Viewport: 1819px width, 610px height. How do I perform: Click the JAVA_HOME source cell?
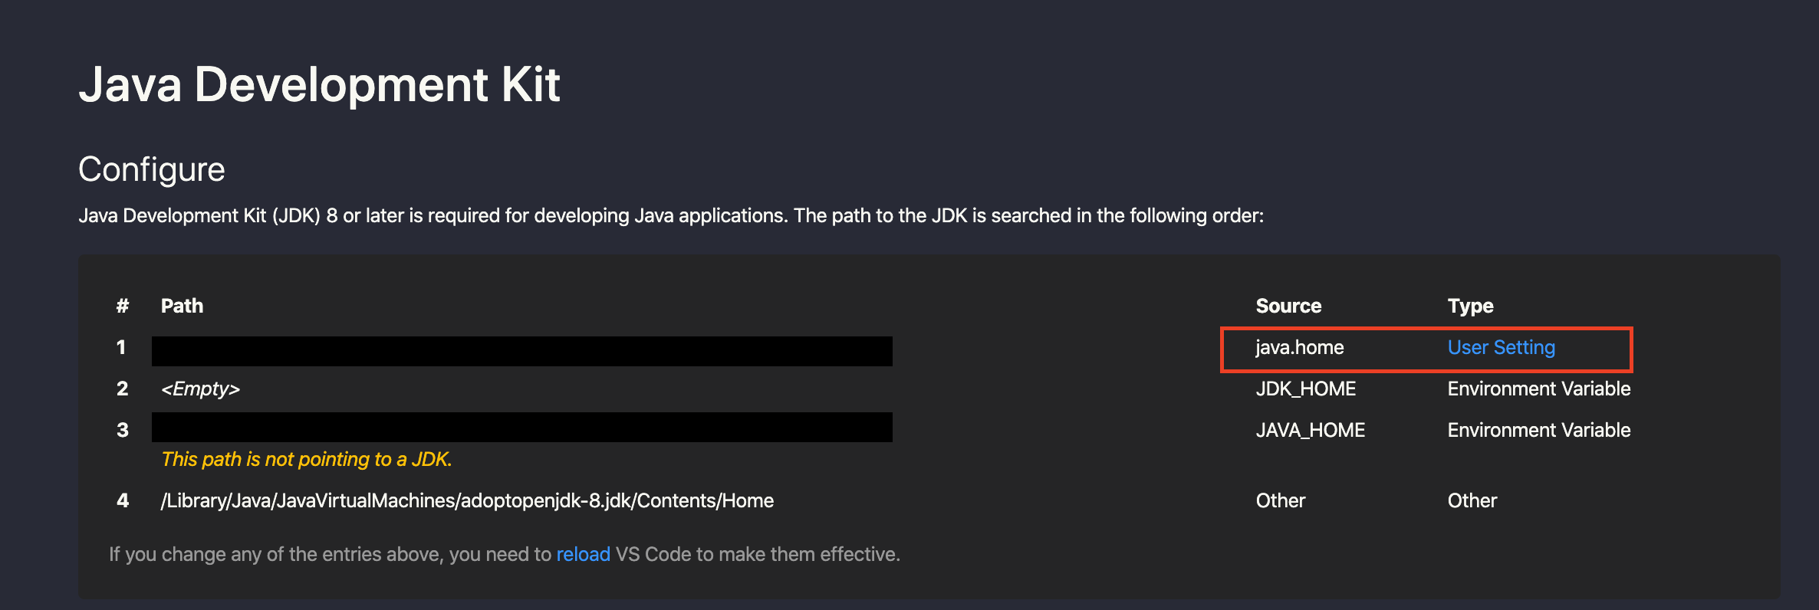(x=1310, y=431)
